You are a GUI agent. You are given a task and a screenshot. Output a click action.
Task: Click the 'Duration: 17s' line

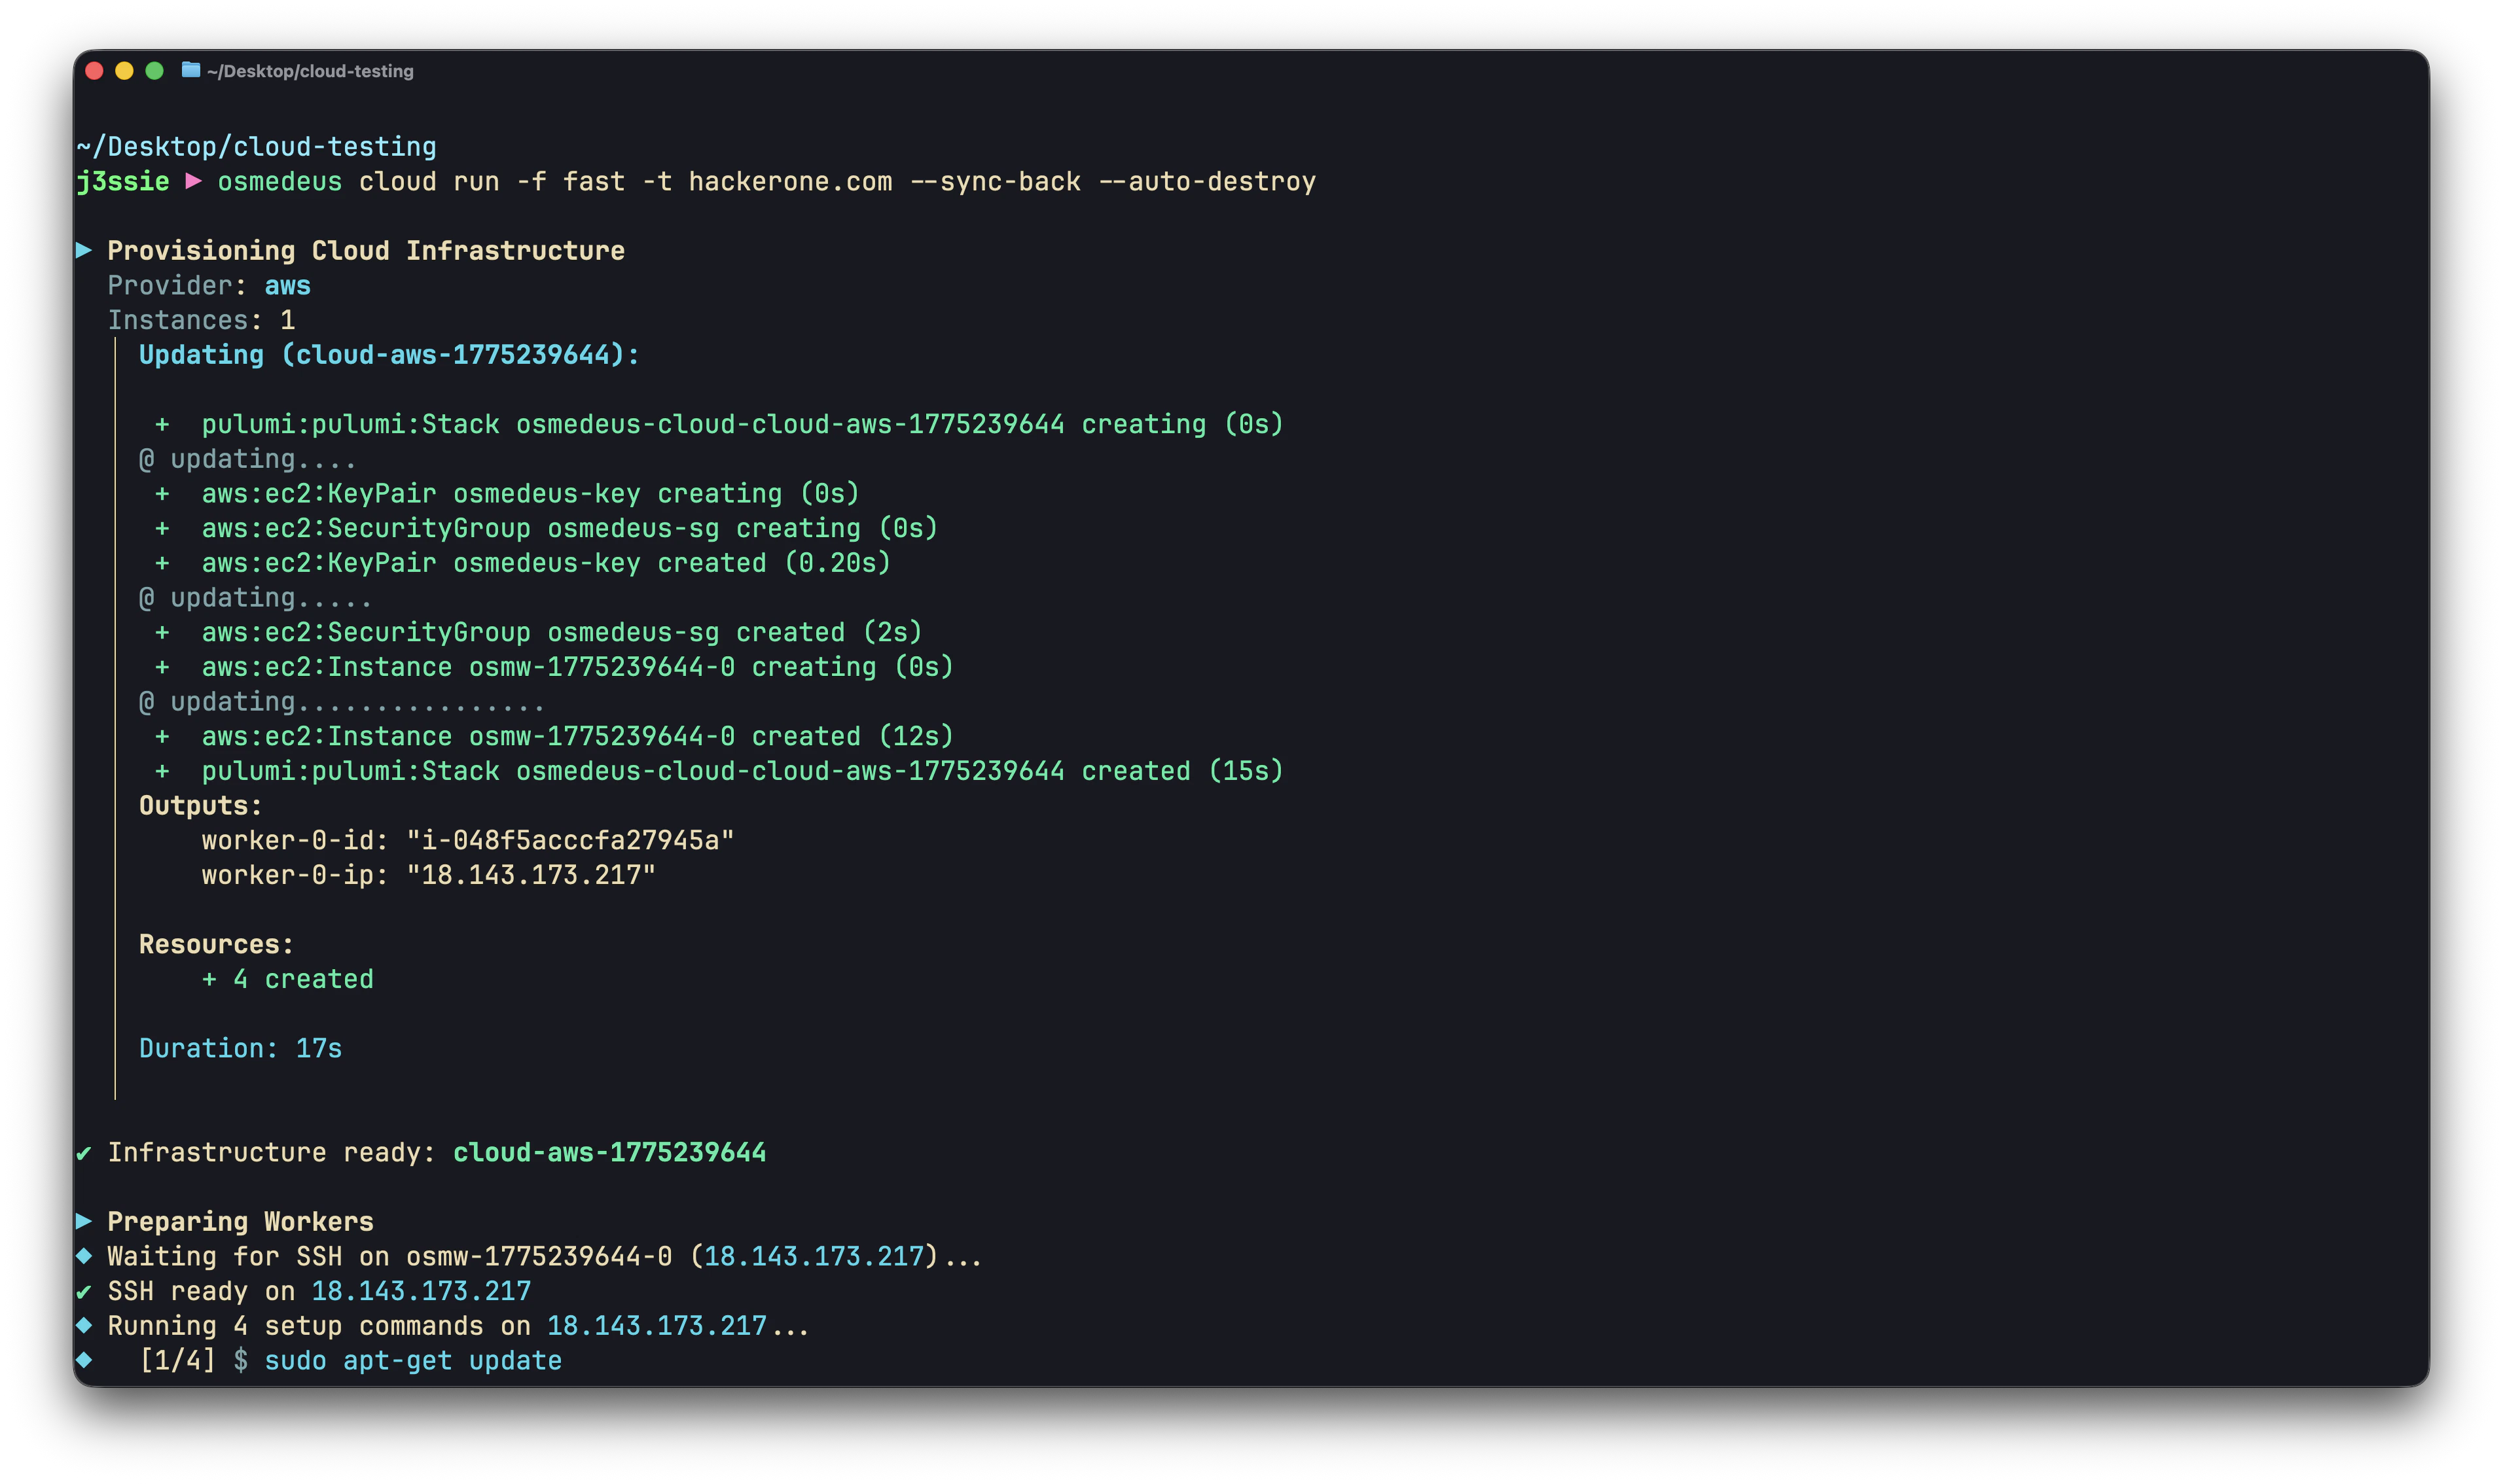point(240,1048)
